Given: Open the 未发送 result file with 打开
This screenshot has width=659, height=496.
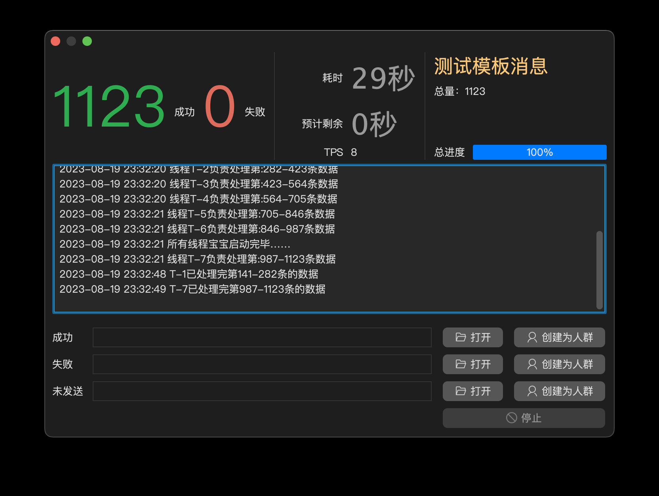Looking at the screenshot, I should tap(472, 391).
